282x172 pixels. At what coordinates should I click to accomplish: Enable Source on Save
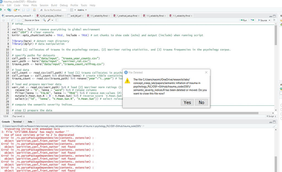point(23,20)
